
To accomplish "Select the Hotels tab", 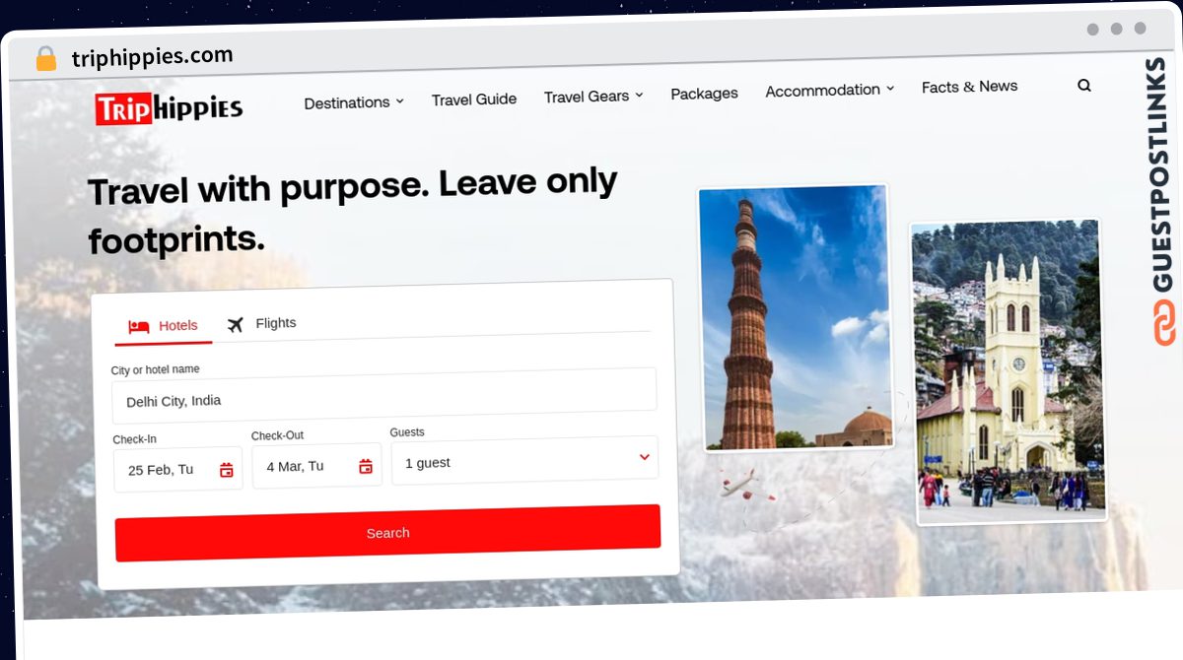I will point(164,326).
